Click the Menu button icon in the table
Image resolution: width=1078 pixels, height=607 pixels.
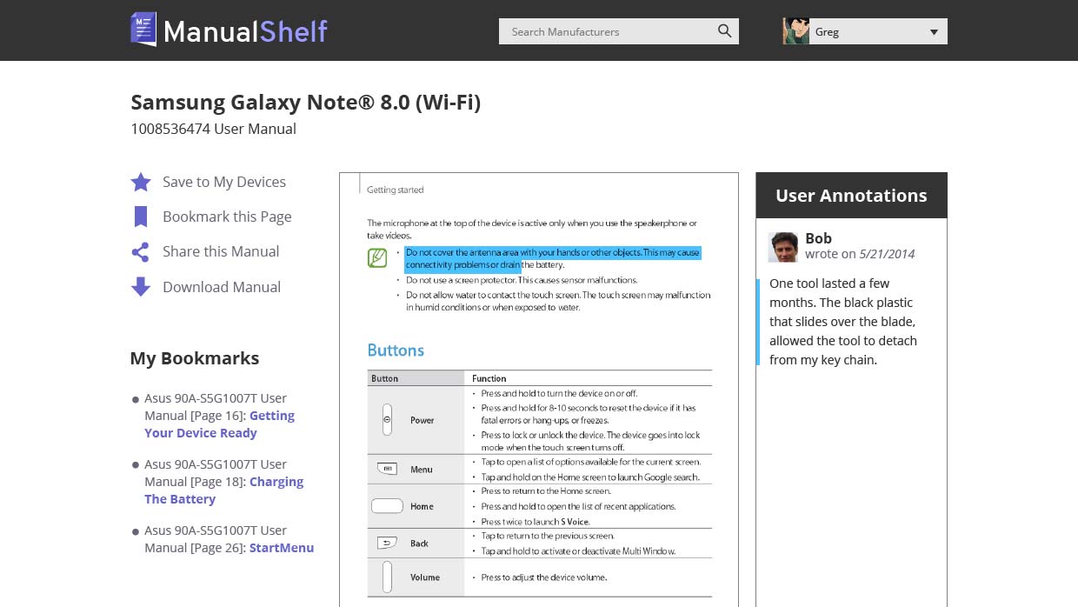click(388, 469)
